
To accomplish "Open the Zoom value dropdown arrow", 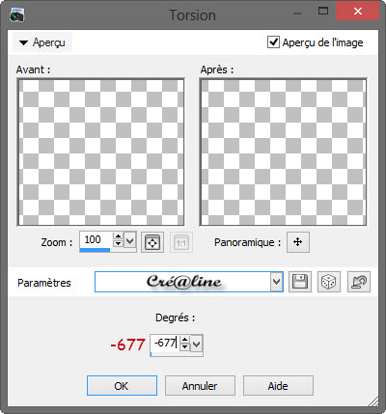I will click(130, 240).
